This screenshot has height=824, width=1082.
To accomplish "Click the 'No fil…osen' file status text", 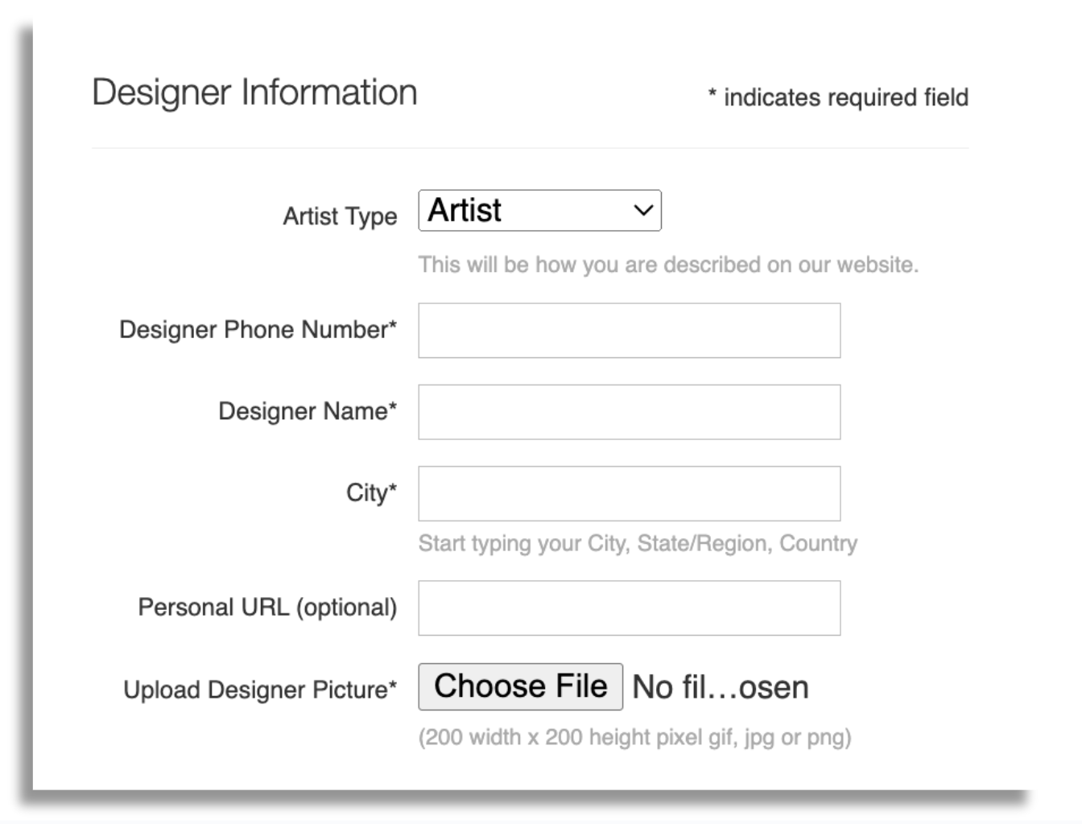I will pyautogui.click(x=720, y=687).
